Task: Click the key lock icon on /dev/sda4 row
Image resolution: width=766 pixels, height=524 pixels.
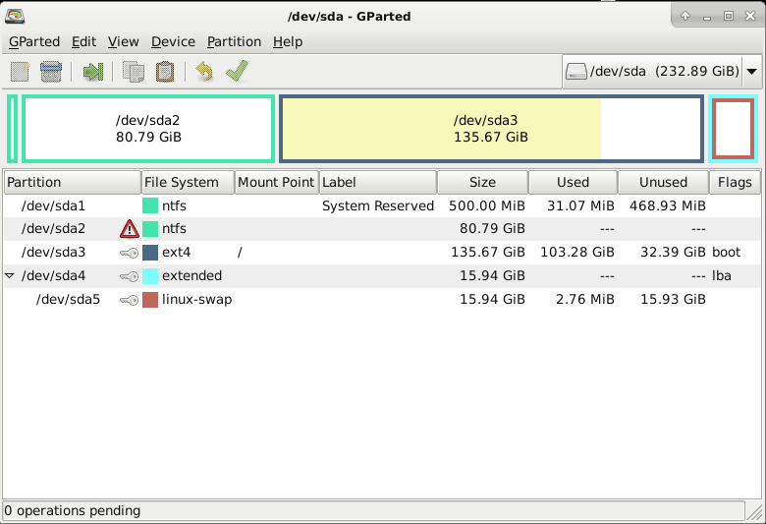Action: point(130,276)
